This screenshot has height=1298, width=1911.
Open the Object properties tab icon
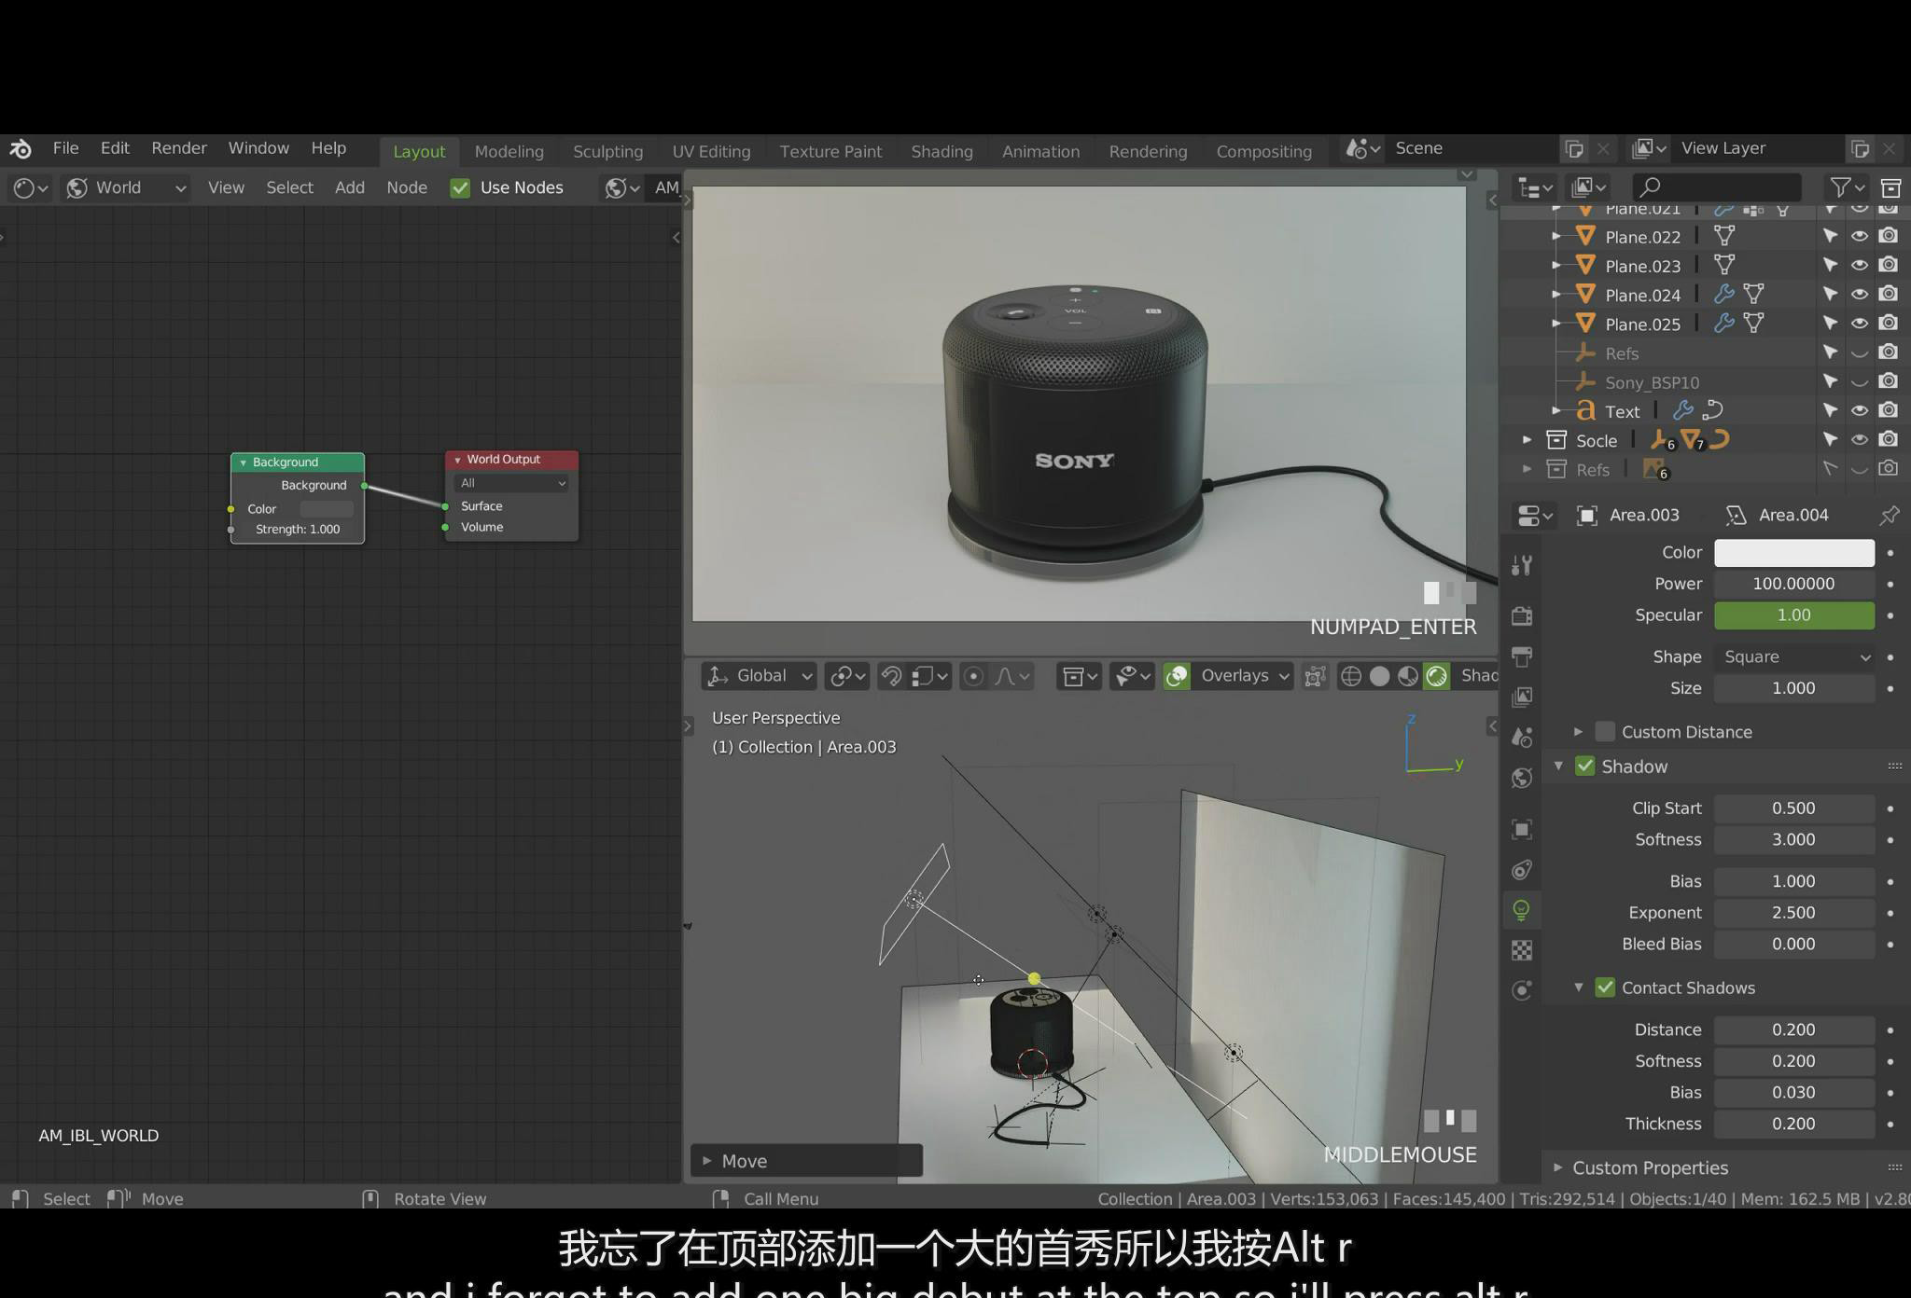click(1522, 829)
